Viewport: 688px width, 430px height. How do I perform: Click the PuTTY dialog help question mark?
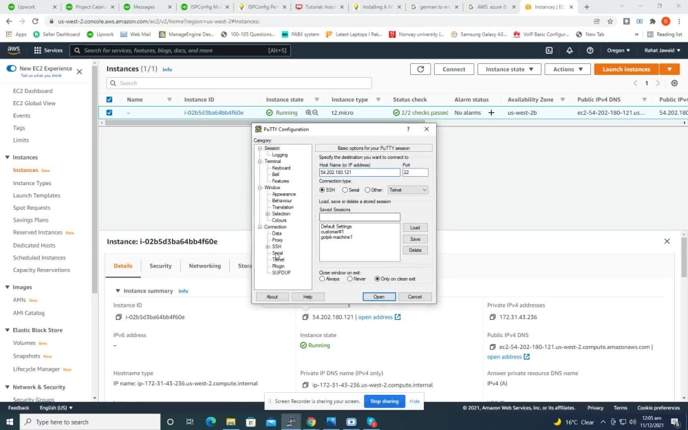click(408, 129)
